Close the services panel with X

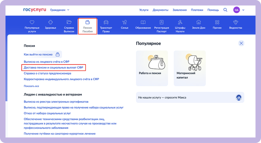pos(241,43)
